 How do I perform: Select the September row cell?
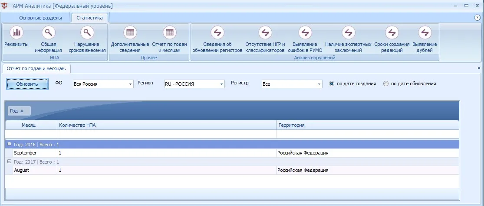point(35,153)
